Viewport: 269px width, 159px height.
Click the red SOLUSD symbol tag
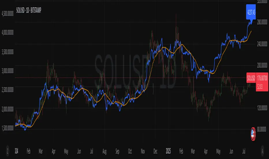(x=251, y=78)
